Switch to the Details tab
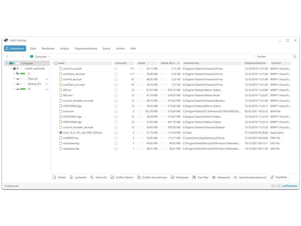Viewport: 301px width, 226px height. [x=59, y=177]
